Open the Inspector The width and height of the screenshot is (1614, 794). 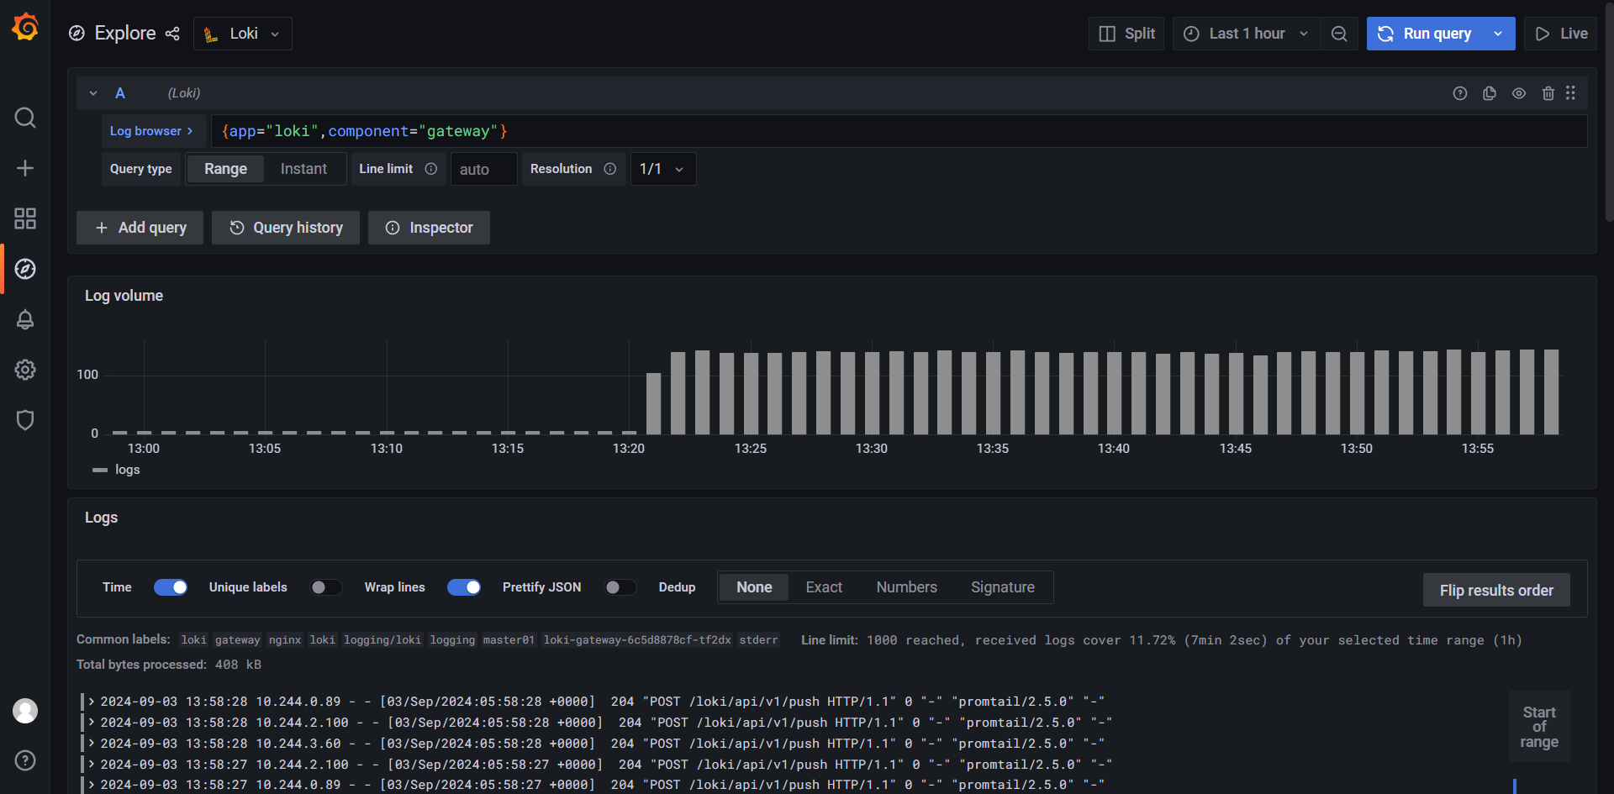(x=429, y=228)
